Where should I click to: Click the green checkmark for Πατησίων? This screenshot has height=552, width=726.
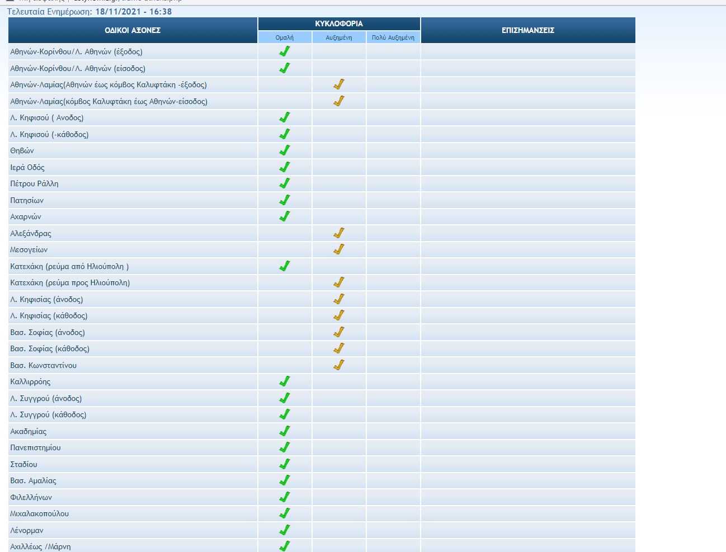(x=285, y=200)
